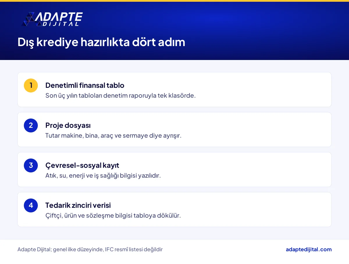Click the footer note 'Adapte Dijital; genel ilke düzeyinde'
This screenshot has width=349, height=264.
tap(60, 250)
